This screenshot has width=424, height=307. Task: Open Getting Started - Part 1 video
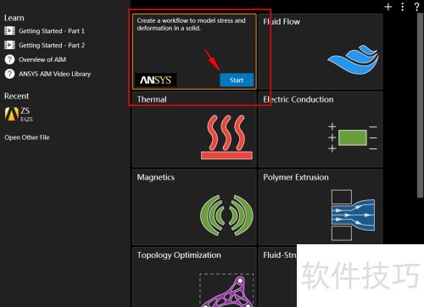[x=52, y=31]
